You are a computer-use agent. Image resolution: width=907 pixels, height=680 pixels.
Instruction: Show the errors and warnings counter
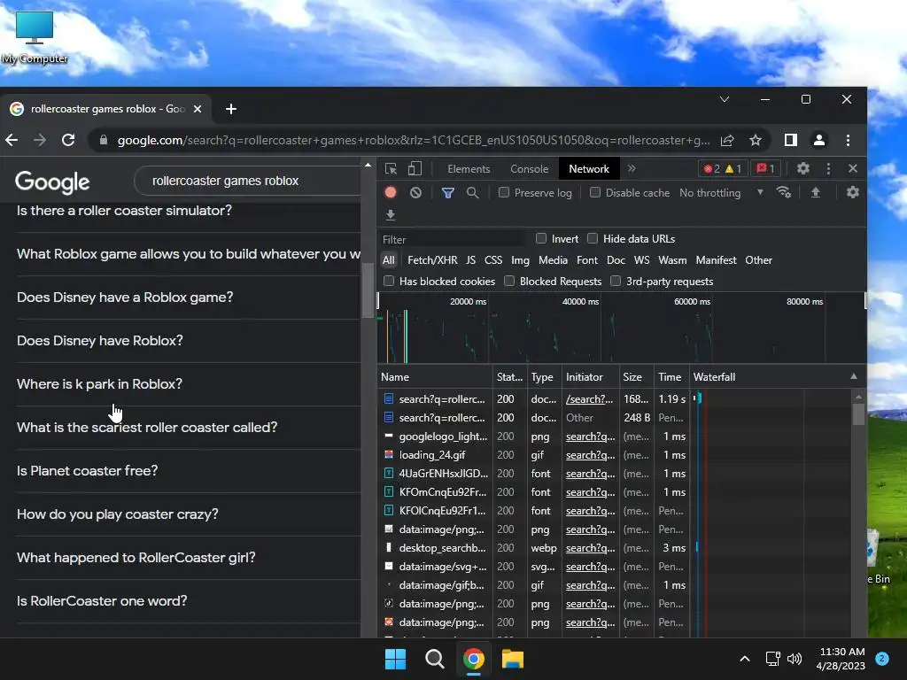pos(722,169)
